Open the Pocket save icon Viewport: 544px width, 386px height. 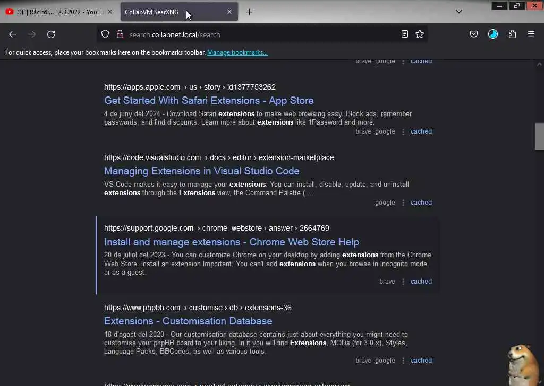coord(473,34)
